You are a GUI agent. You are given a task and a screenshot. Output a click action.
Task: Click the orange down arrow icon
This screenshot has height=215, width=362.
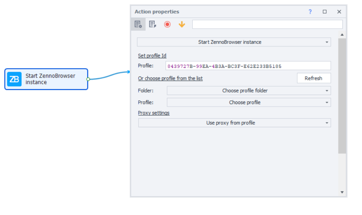[x=182, y=24]
